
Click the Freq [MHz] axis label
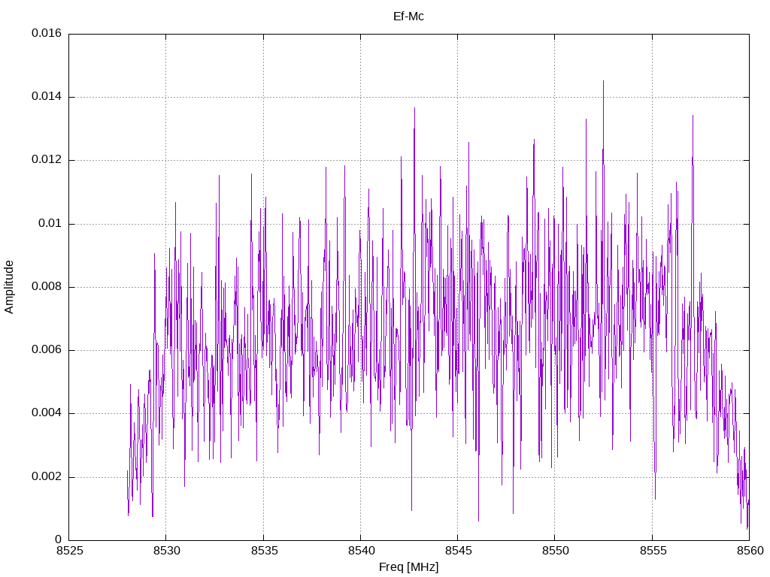pyautogui.click(x=408, y=567)
